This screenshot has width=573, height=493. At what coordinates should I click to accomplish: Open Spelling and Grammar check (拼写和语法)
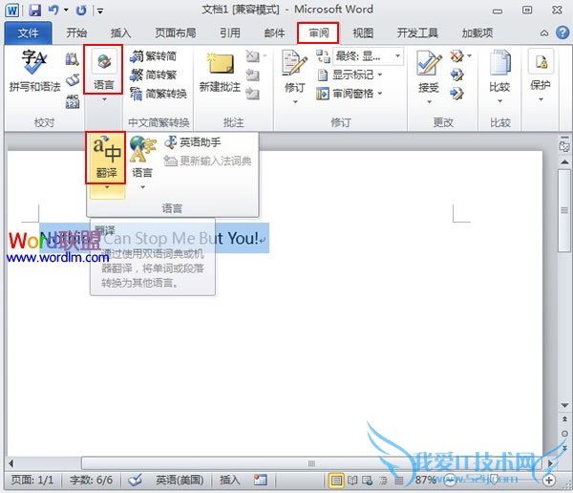(34, 71)
